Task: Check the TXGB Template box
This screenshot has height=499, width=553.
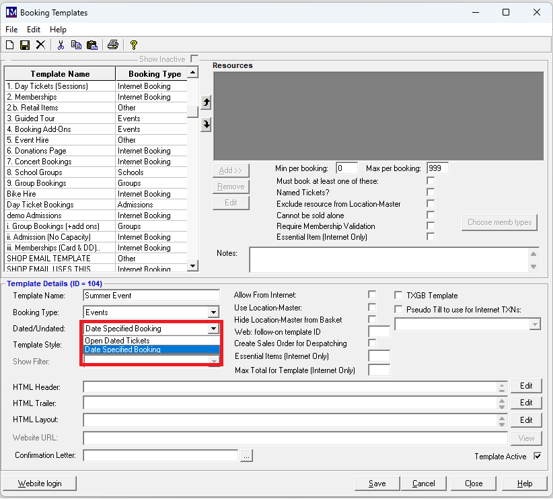Action: tap(399, 295)
